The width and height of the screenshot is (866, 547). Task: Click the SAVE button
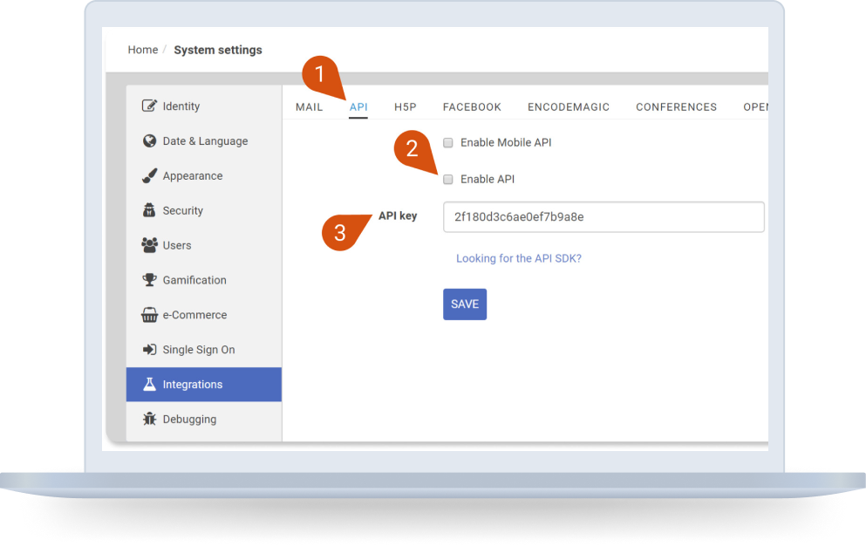[464, 304]
